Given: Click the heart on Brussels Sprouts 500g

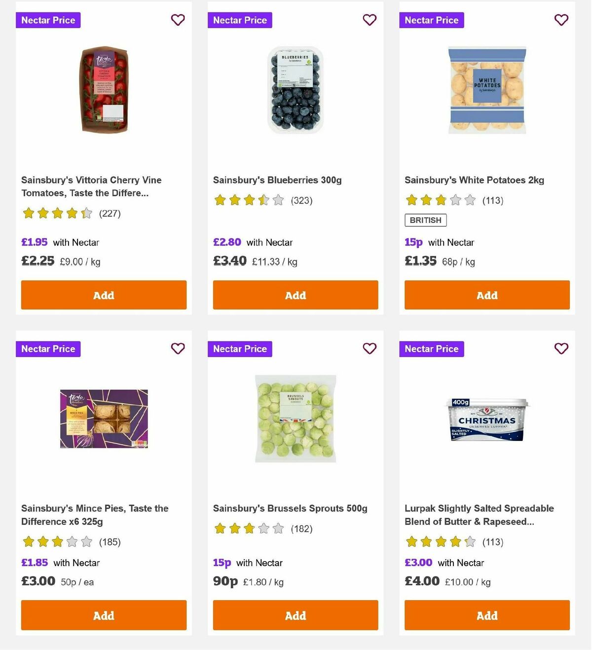Looking at the screenshot, I should (x=370, y=348).
